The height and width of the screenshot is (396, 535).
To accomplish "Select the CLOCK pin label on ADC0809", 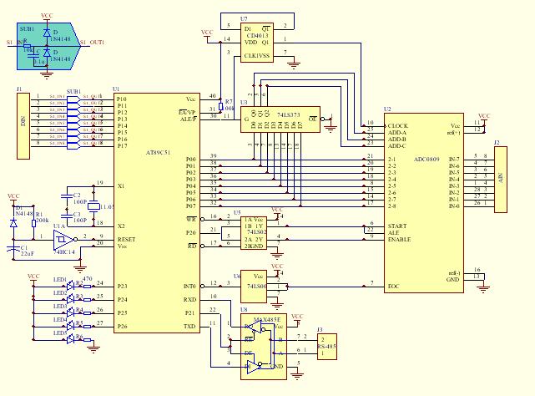I will coord(397,126).
